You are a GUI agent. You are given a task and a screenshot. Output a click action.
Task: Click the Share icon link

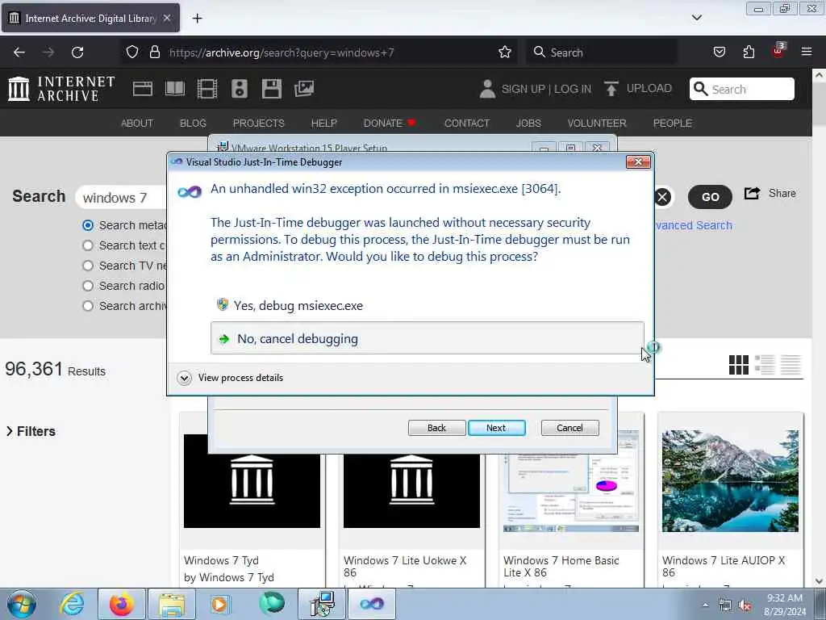click(770, 194)
